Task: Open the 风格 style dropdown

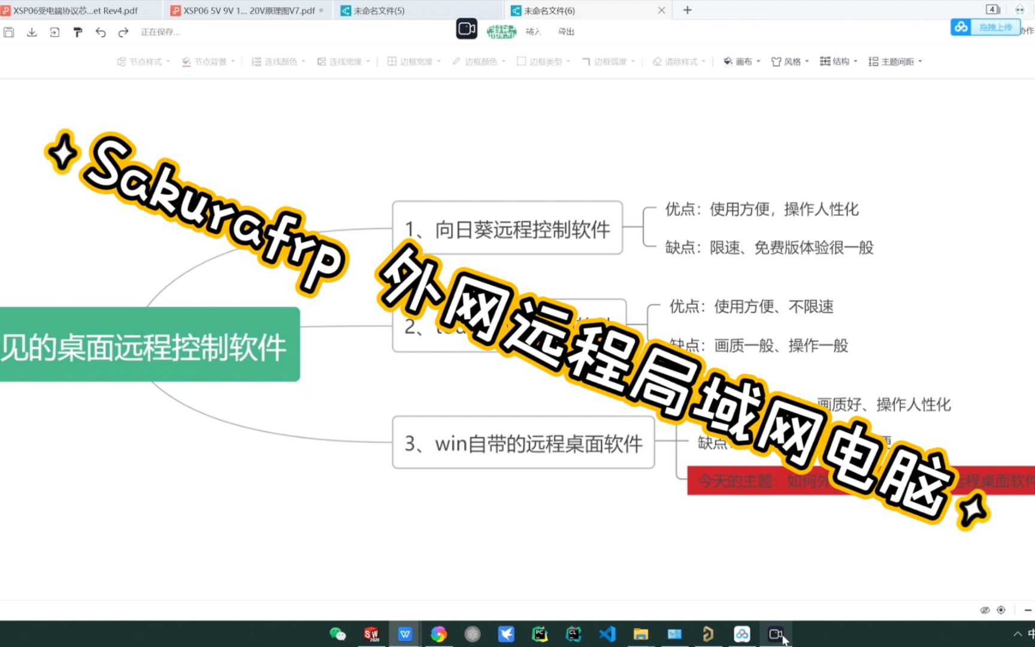Action: click(x=791, y=62)
